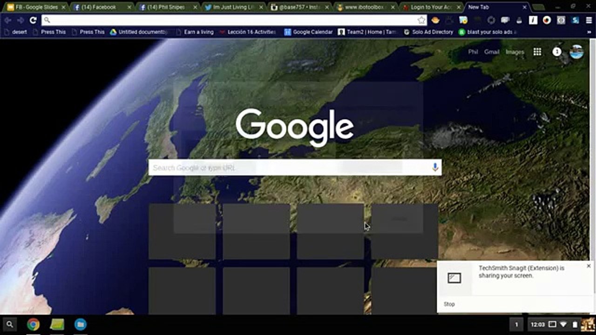The width and height of the screenshot is (596, 335).
Task: Launch Chrome from the shelf
Action: 33,324
